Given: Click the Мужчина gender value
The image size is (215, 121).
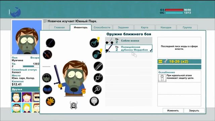Looking at the screenshot, I should pos(17,61).
